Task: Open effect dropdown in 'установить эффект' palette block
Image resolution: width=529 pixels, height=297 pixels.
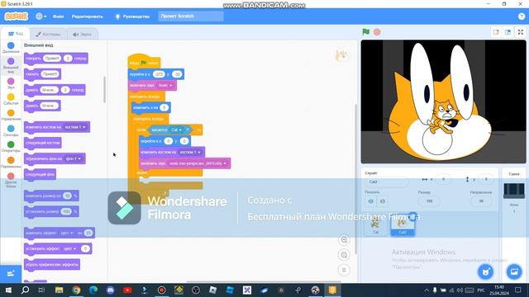Action: [70, 249]
